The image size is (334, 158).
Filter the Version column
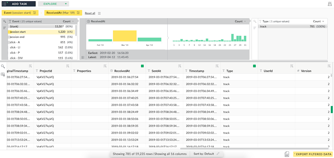pos(329,66)
